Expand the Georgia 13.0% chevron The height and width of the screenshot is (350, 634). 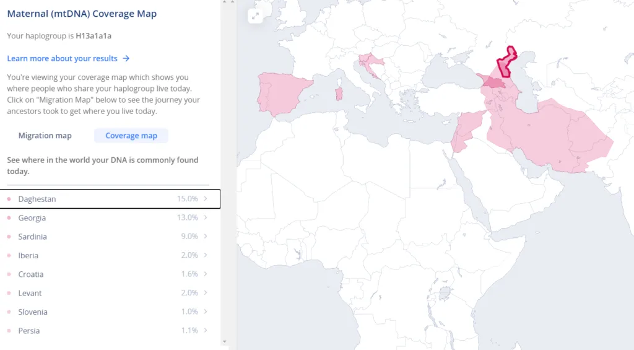point(206,218)
